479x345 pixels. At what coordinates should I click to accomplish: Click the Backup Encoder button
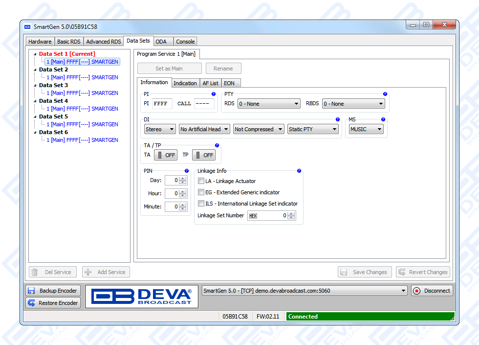coord(53,291)
